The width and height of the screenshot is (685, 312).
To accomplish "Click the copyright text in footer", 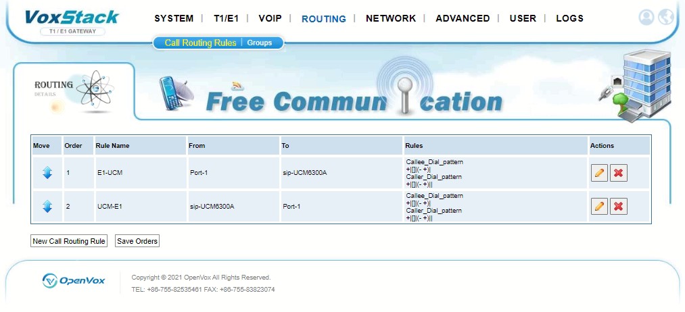I will pos(201,278).
